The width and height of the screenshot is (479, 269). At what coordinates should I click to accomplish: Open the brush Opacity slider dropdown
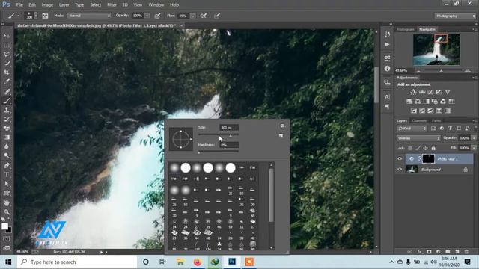(x=147, y=16)
